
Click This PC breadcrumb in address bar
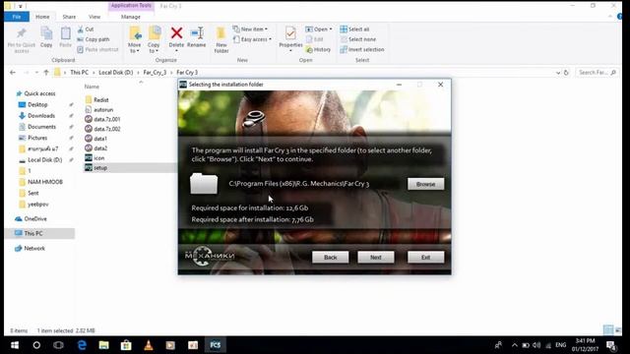coord(79,72)
